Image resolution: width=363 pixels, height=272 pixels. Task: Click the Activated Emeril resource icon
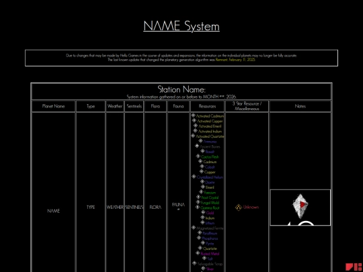(x=196, y=126)
